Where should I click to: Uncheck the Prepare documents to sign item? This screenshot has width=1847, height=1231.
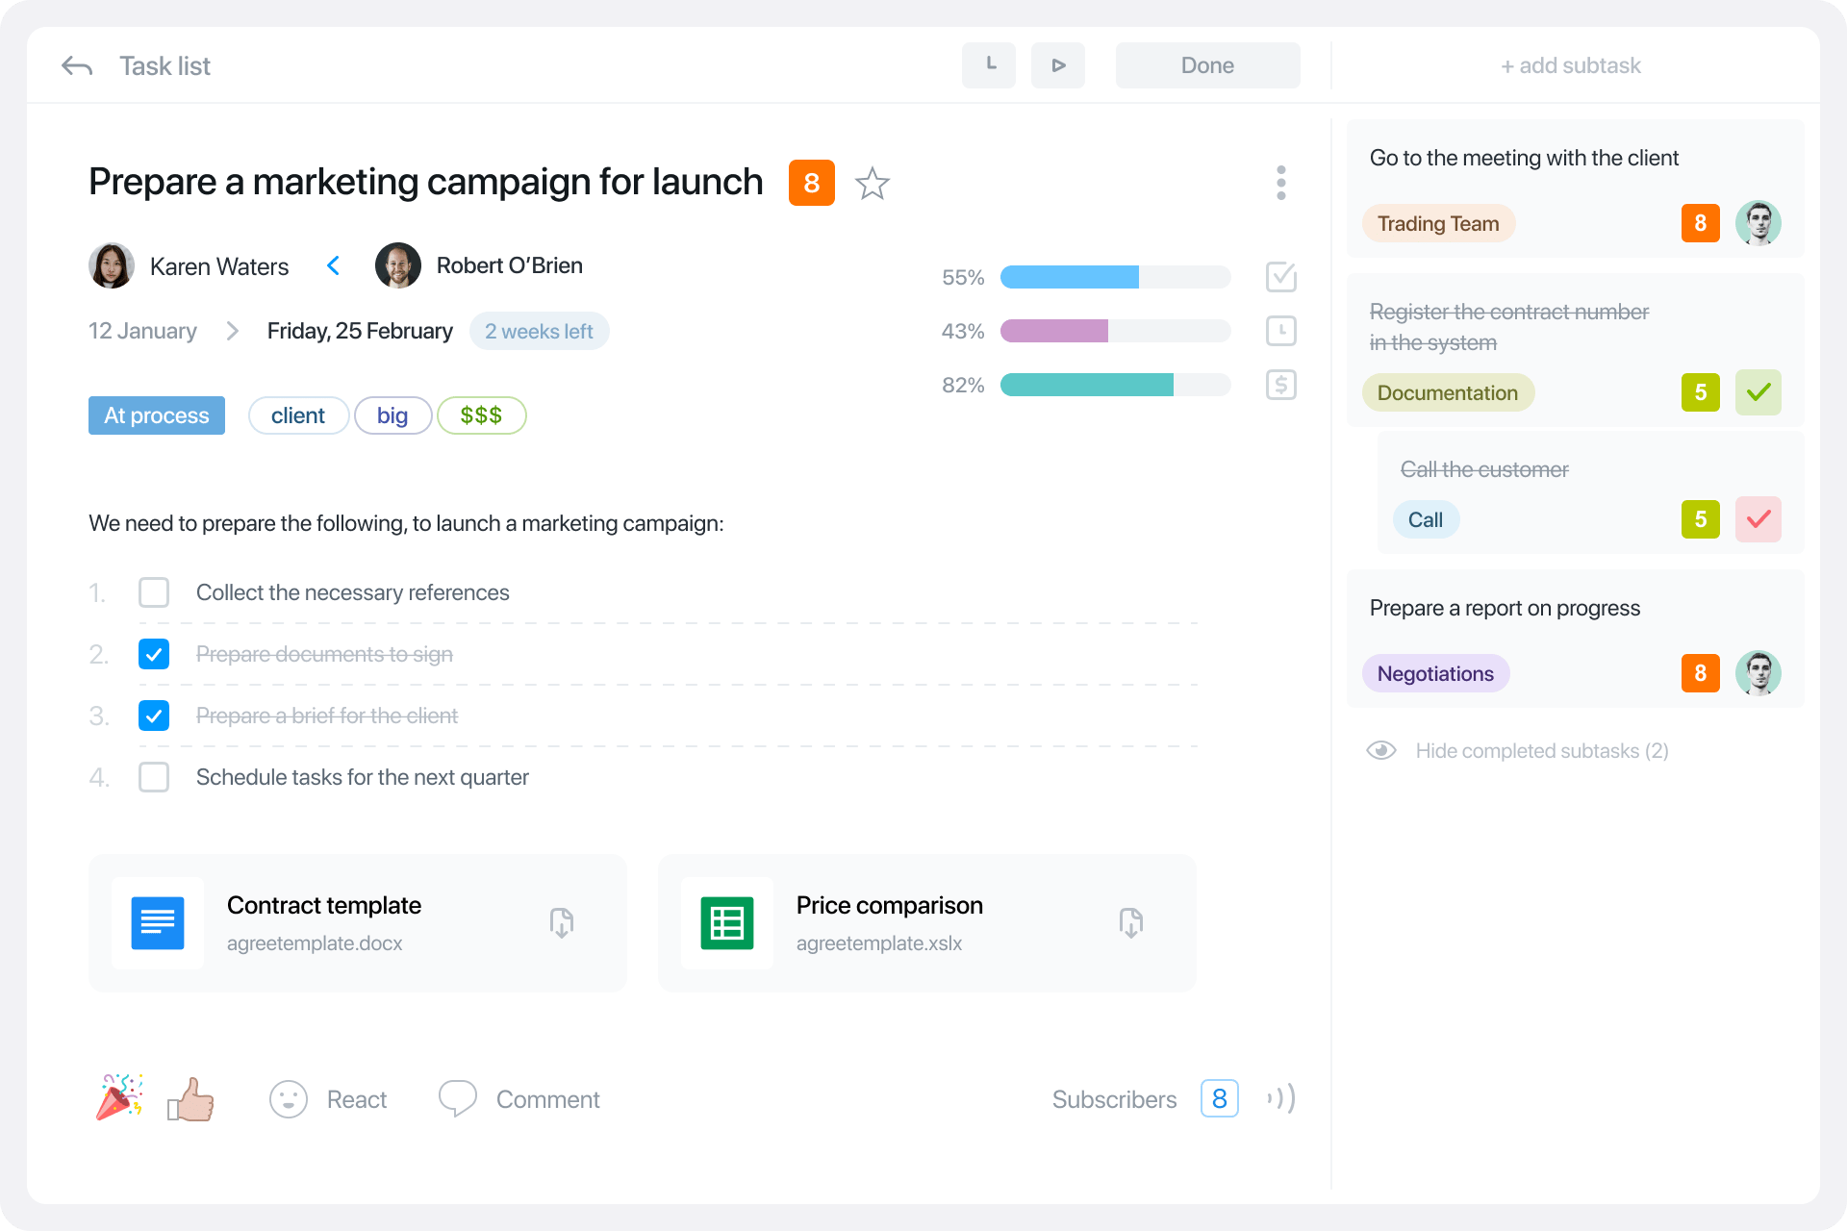(x=153, y=654)
